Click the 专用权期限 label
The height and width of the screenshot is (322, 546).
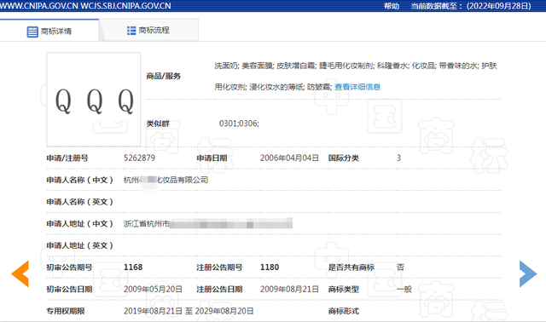click(66, 311)
